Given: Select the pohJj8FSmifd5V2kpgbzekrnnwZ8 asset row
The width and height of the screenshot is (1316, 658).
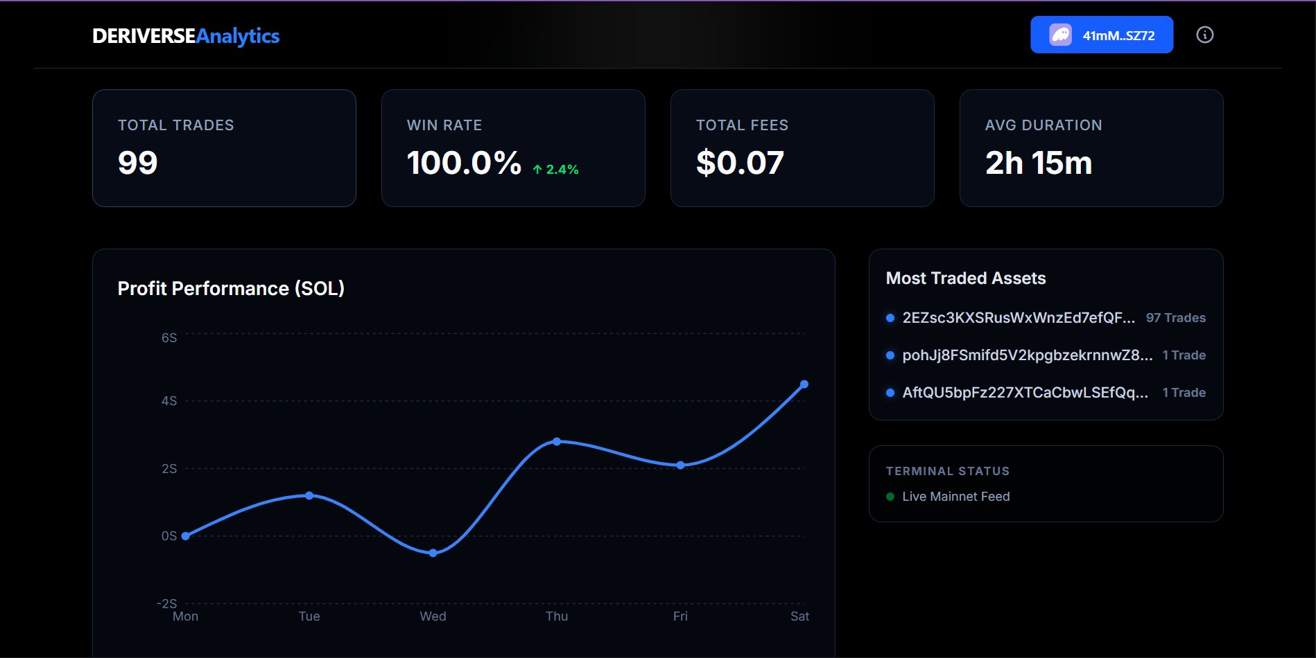Looking at the screenshot, I should pyautogui.click(x=1026, y=355).
